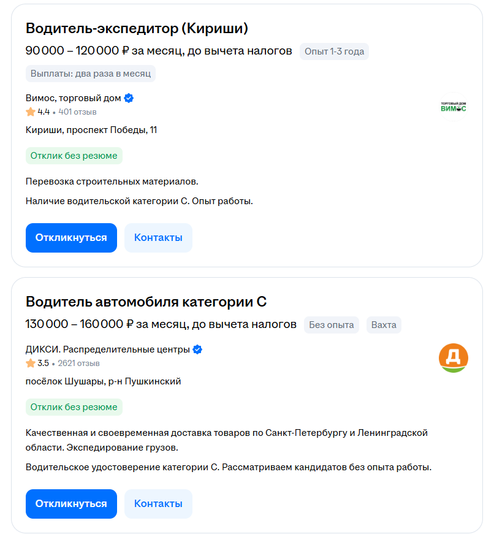Click the Опыт 1-3 года tag
The height and width of the screenshot is (534, 494).
(x=334, y=51)
